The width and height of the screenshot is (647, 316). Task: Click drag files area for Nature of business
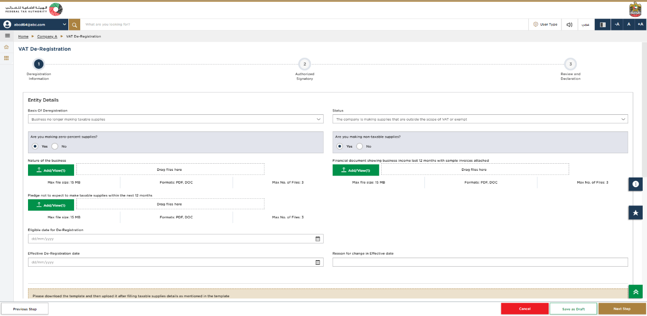[x=170, y=169]
